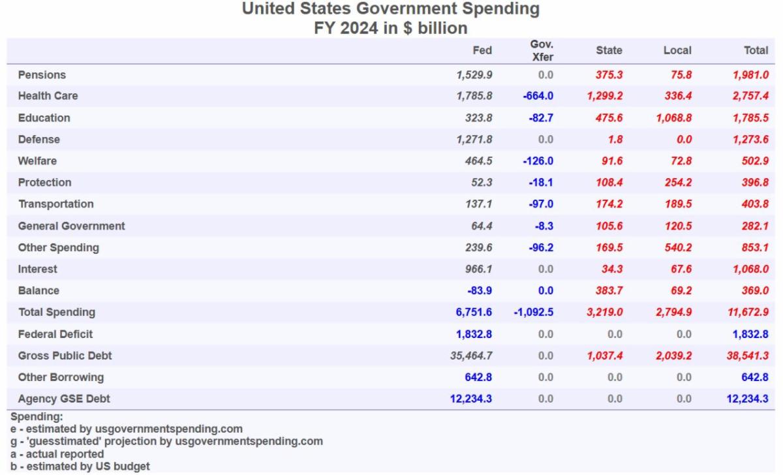Select the General Government row label
Viewport: 783px width, 475px height.
click(x=71, y=226)
